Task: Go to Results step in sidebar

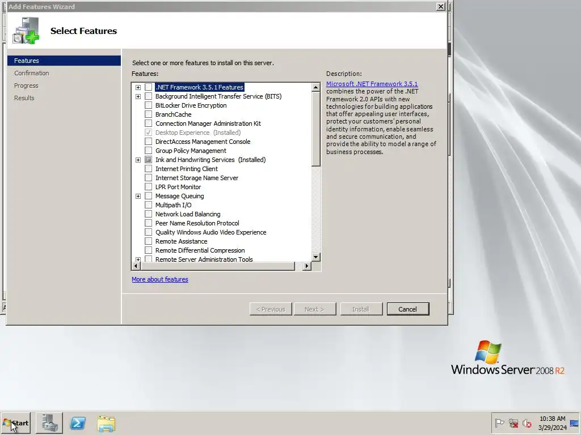Action: click(24, 98)
